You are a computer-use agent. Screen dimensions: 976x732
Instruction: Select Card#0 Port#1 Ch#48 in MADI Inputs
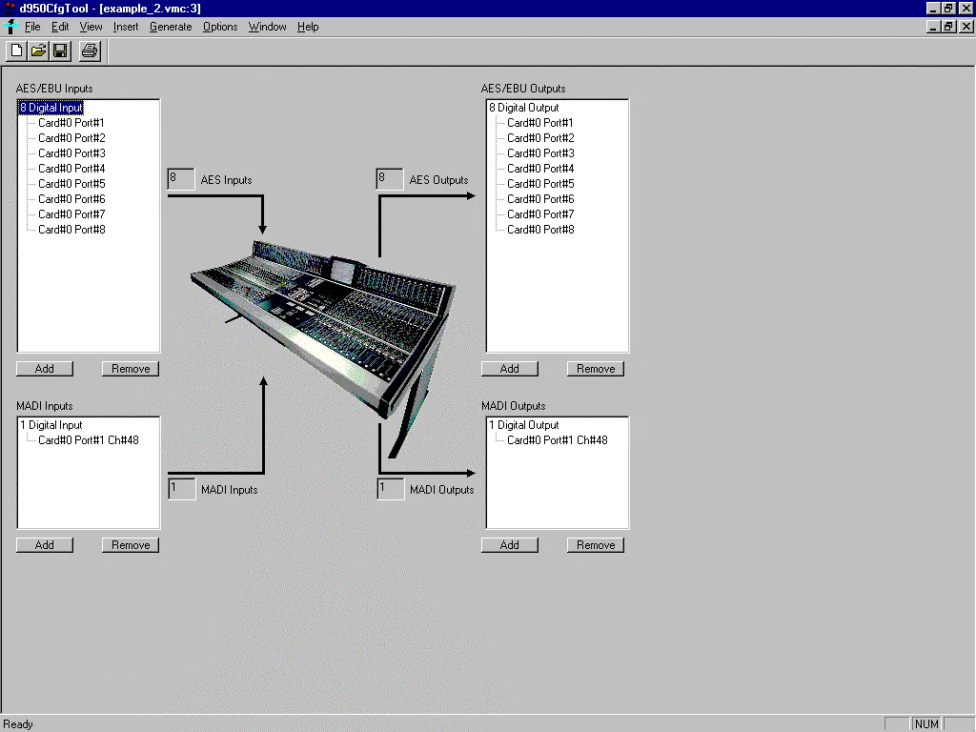89,440
